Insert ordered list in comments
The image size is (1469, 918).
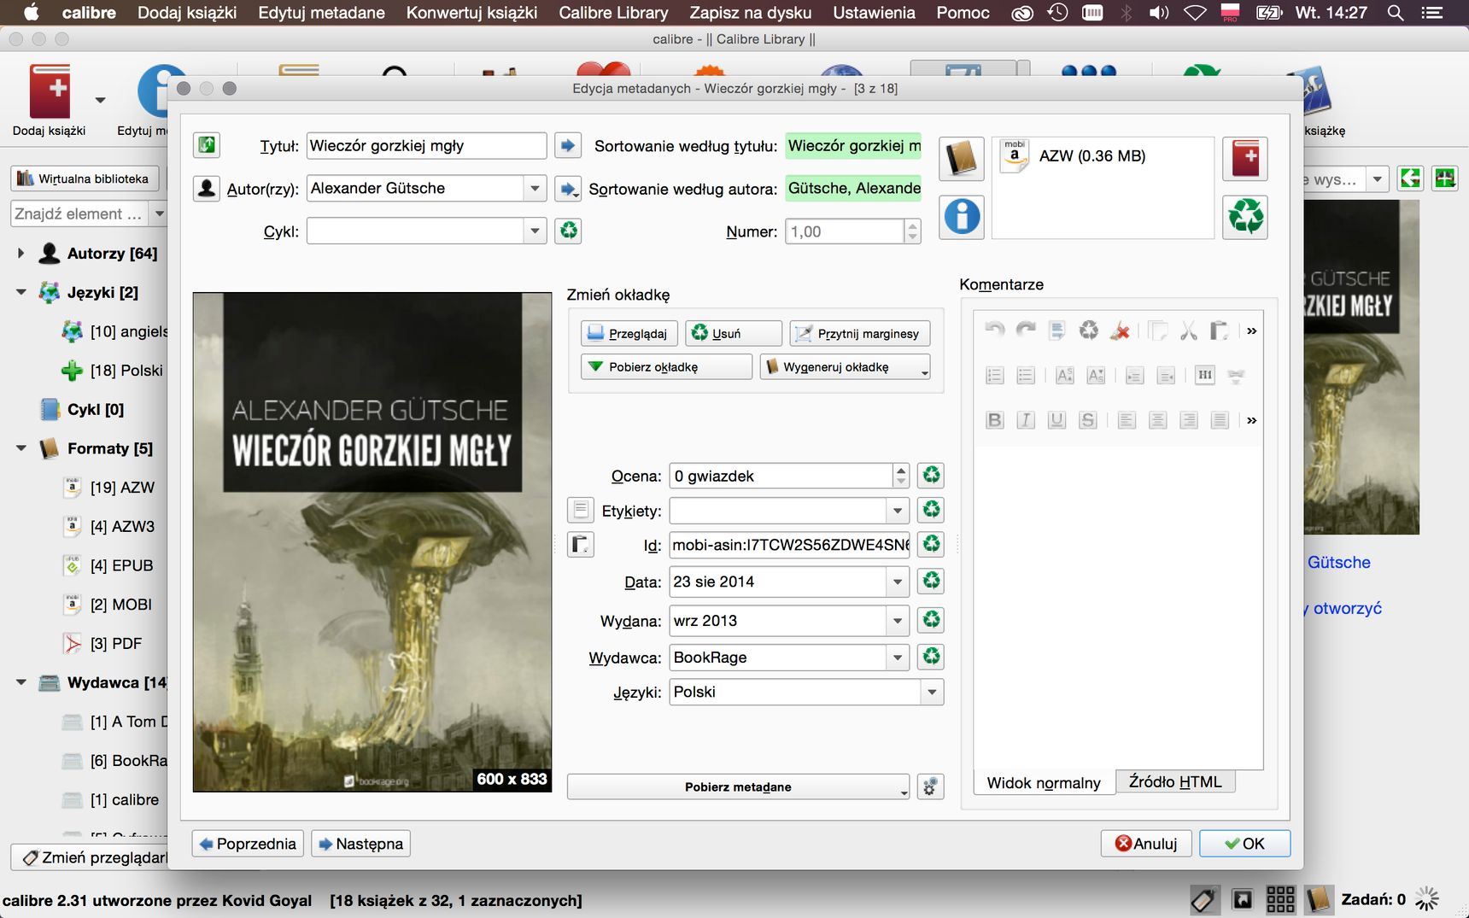pyautogui.click(x=995, y=375)
